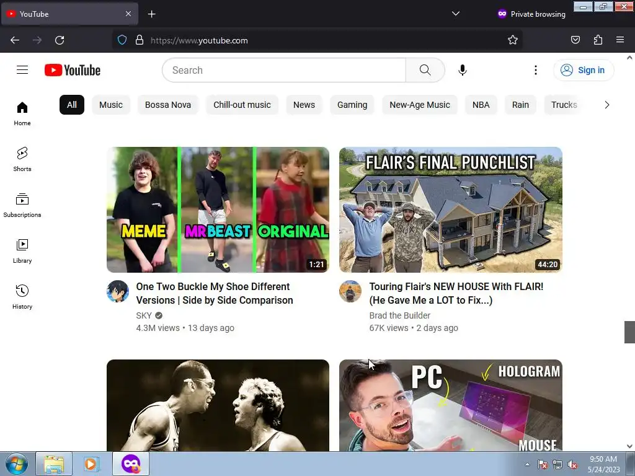Open Touring Flair's NEW HOUSE video title
This screenshot has width=635, height=476.
[x=456, y=293]
